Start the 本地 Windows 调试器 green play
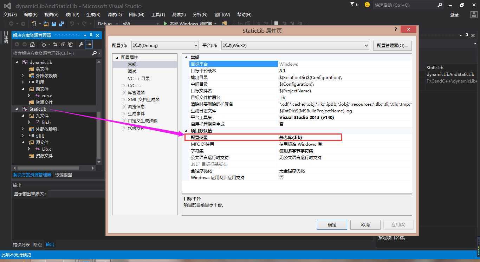This screenshot has height=262, width=480. click(x=166, y=24)
